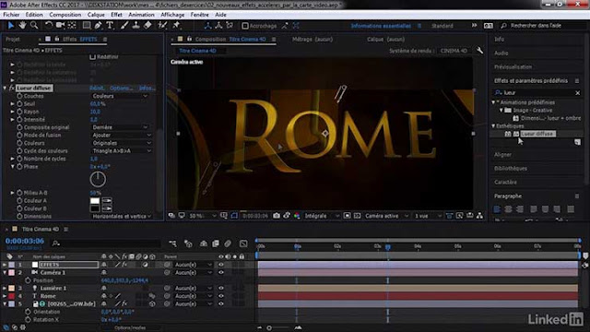Click the current time 0:00:03:06 display
The width and height of the screenshot is (590, 332).
pyautogui.click(x=25, y=241)
